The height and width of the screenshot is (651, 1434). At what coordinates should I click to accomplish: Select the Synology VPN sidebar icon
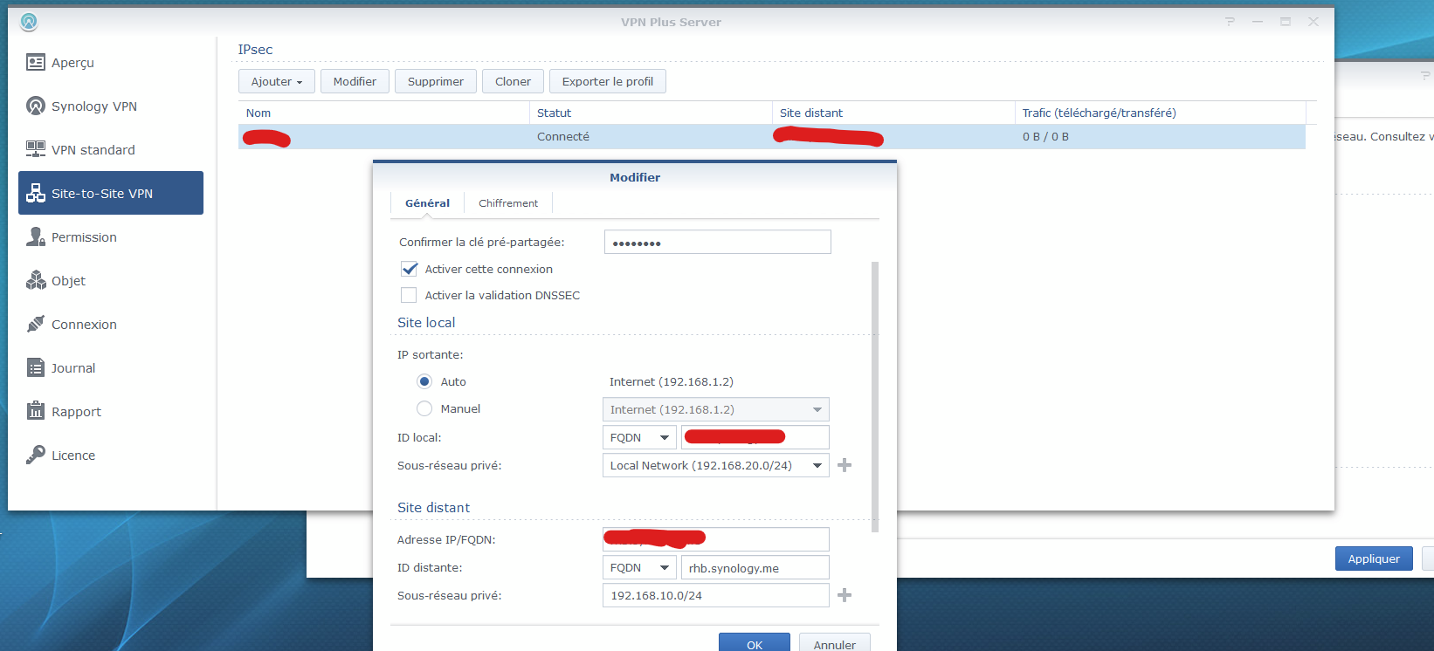coord(36,106)
